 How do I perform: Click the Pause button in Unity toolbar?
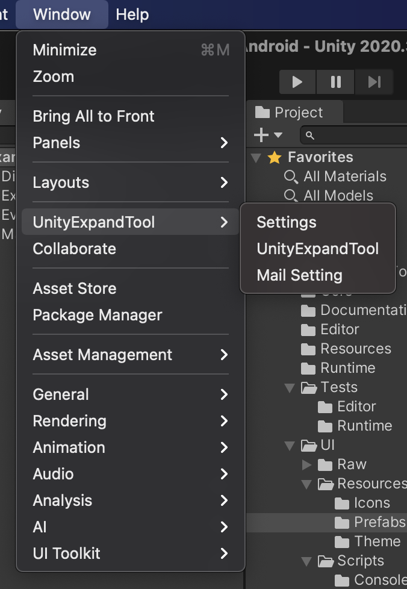tap(336, 82)
